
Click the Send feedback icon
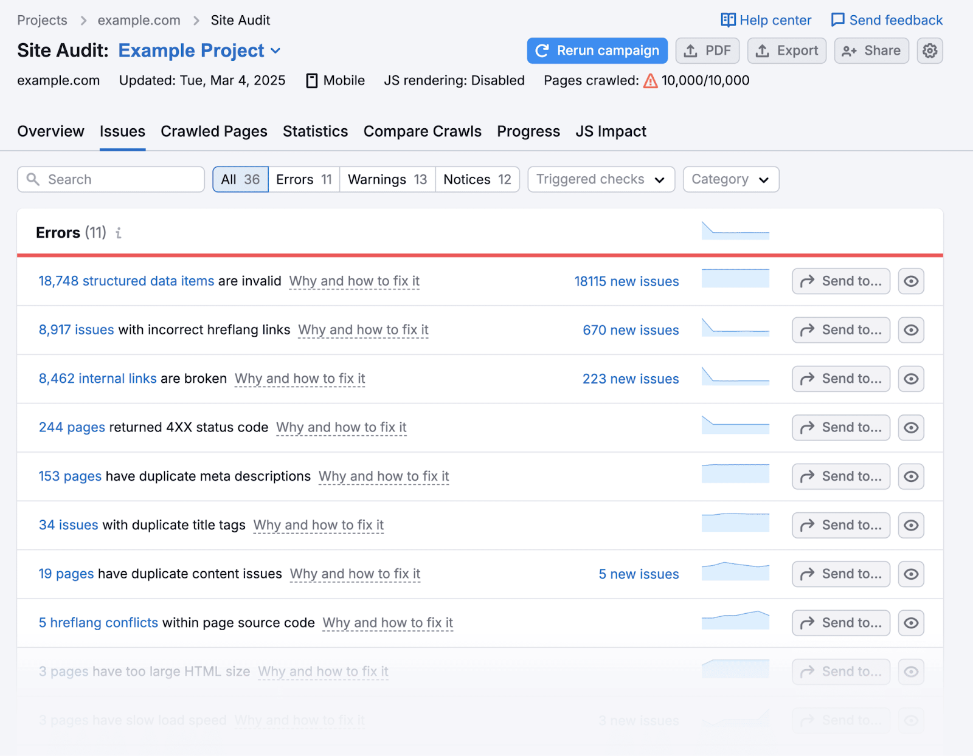tap(838, 20)
